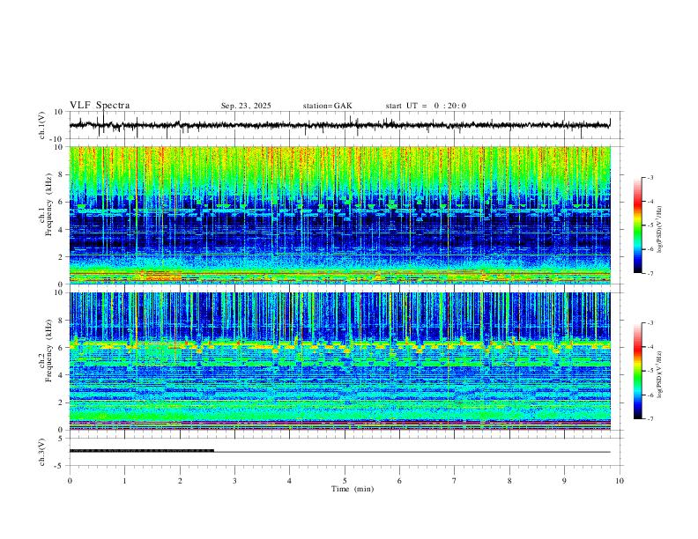Click time axis tick label "6"
The image size is (698, 539).
coord(399,481)
